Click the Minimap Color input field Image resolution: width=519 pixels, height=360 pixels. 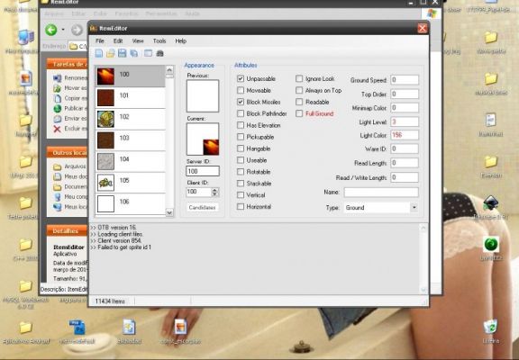pos(405,108)
